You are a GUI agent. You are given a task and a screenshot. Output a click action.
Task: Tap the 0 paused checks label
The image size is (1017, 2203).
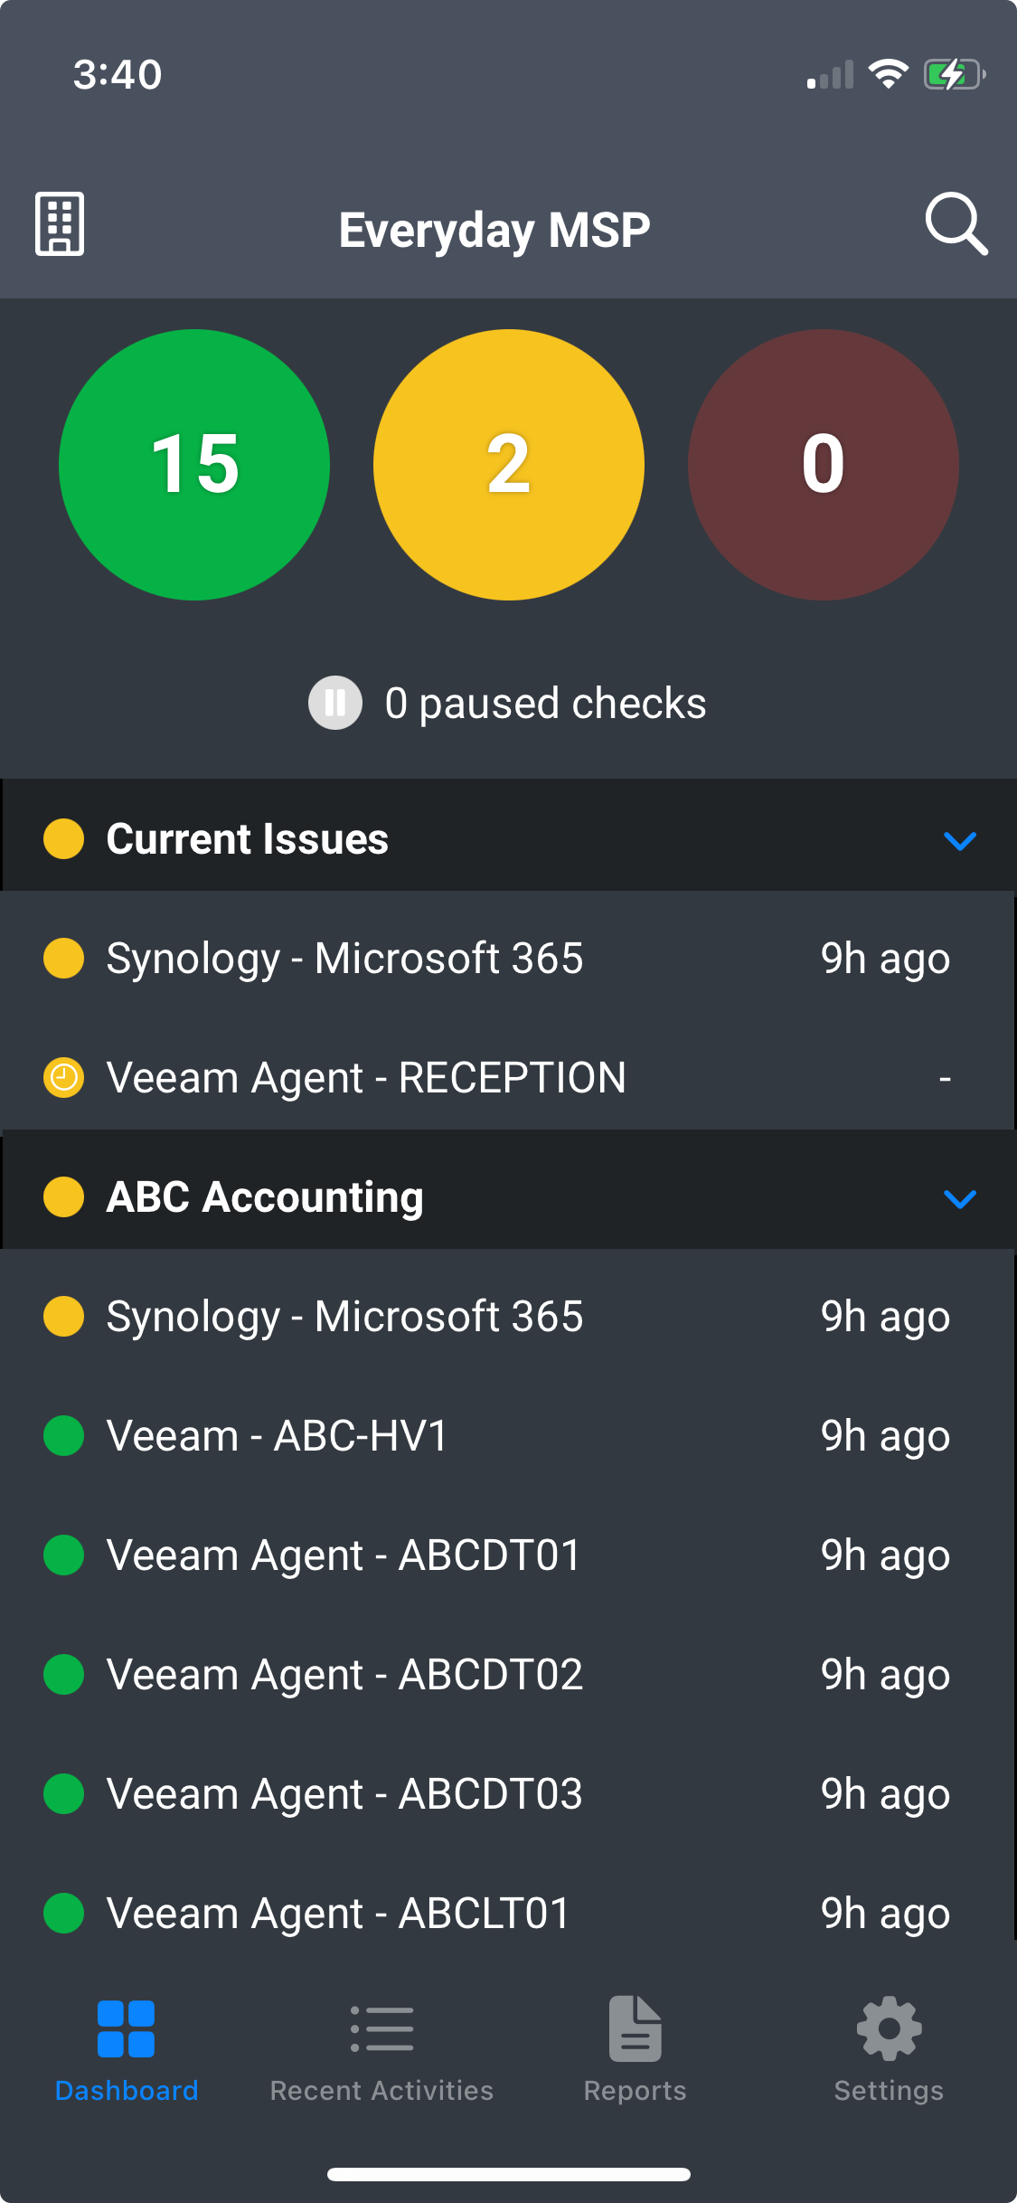545,703
